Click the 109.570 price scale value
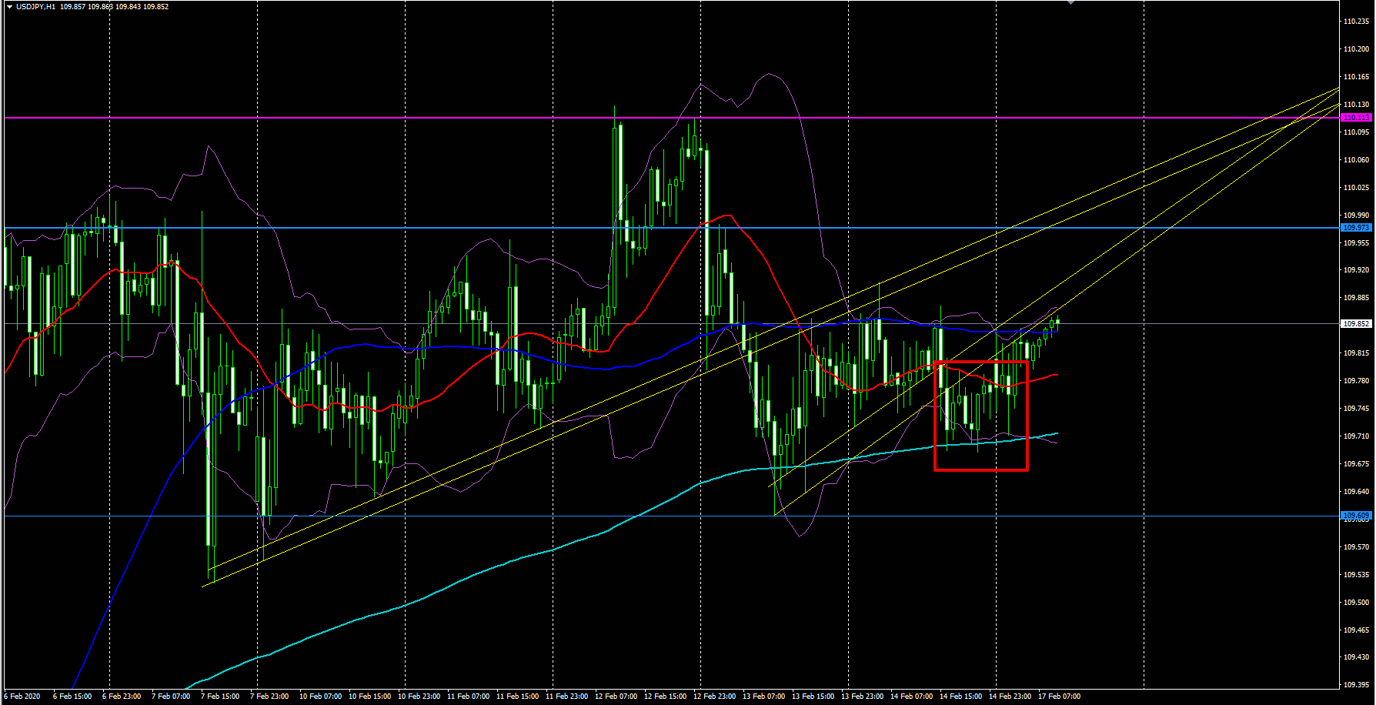Screen dimensions: 1376x705 pos(1356,547)
